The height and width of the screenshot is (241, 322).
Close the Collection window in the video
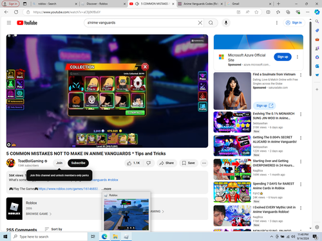(145, 67)
